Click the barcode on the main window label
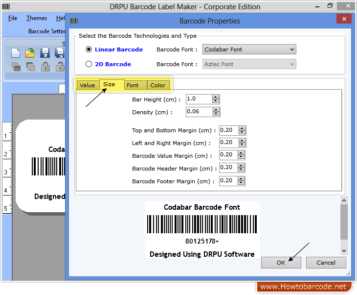This screenshot has height=295, width=357. coord(48,166)
